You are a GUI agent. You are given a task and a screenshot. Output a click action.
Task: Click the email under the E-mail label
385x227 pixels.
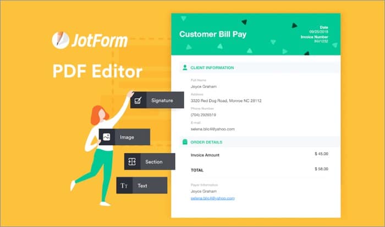point(213,129)
